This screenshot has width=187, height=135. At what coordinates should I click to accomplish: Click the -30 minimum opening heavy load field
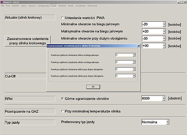point(152,38)
